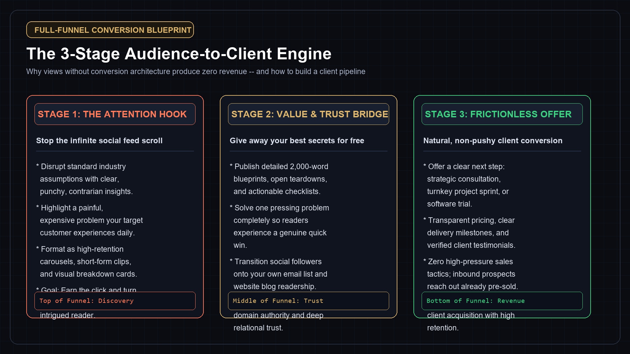Select the Stage 2: Value & Trust Bridge header
The height and width of the screenshot is (354, 630).
point(308,114)
